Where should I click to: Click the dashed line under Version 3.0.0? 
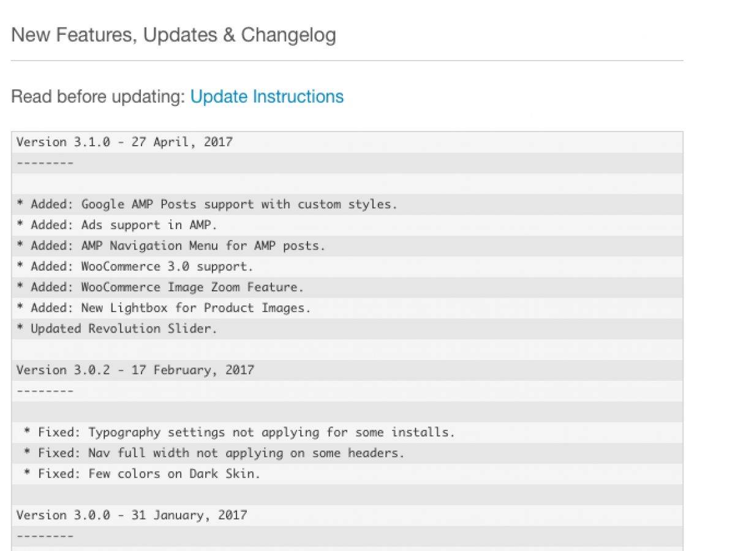click(45, 536)
